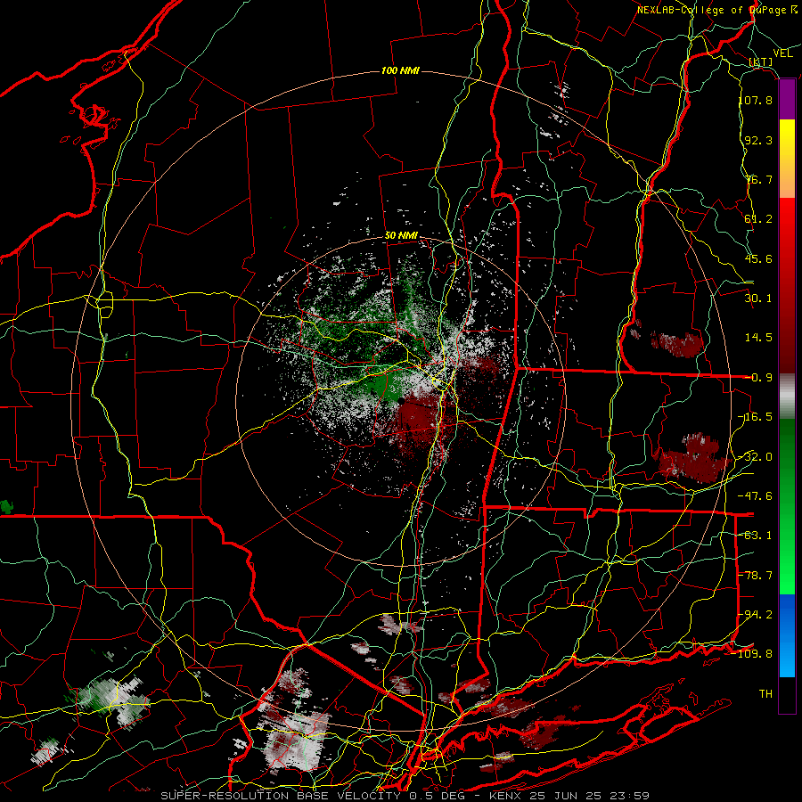
Task: Click the 14.5 value on velocity scale
Action: (x=758, y=338)
